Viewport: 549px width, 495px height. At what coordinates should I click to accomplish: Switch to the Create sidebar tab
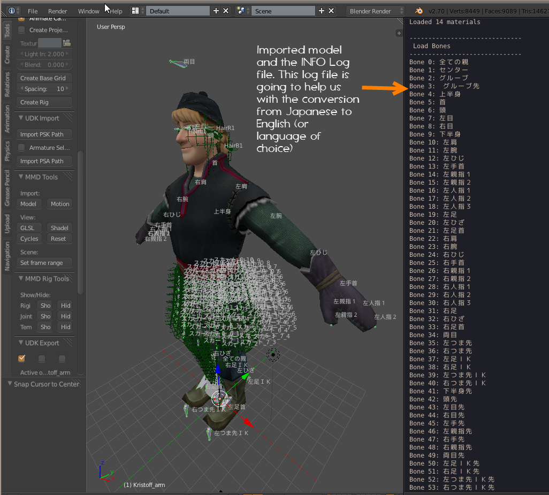point(6,55)
